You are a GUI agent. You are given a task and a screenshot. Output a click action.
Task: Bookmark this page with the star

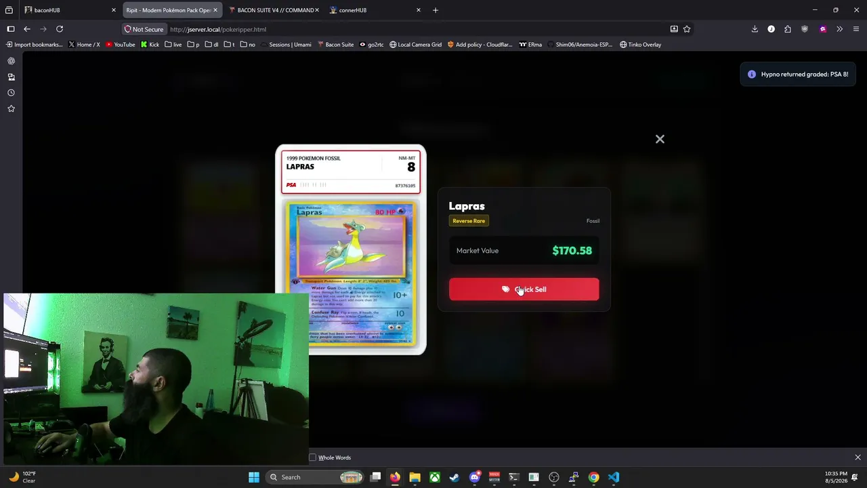[687, 29]
